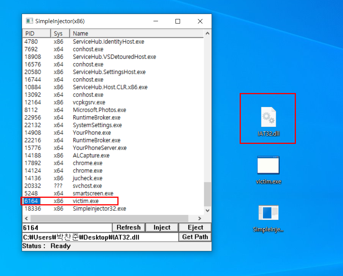343x276 pixels.
Task: Select the ServiceHub.SettingsHost.exe row
Action: point(113,72)
